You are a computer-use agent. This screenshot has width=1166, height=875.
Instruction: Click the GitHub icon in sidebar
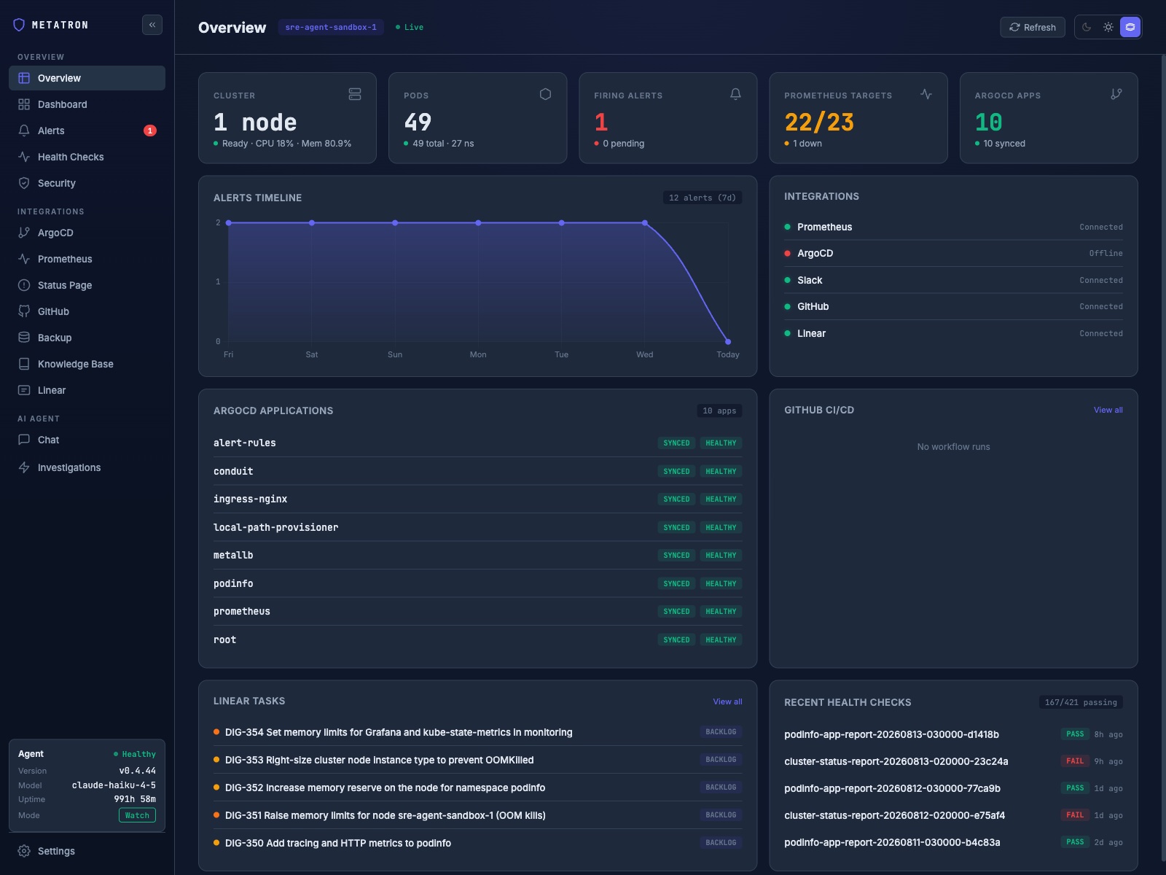(x=24, y=311)
